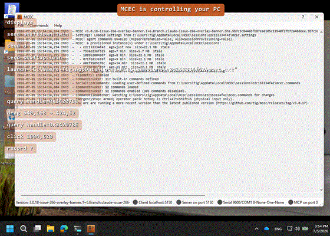Screen dimensions: 330x236
Task: Click the vertical scrollbar down arrow in log
Action: coord(321,190)
